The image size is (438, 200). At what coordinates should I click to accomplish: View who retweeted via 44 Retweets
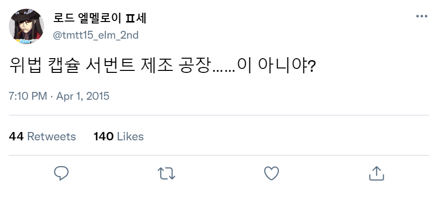[43, 136]
